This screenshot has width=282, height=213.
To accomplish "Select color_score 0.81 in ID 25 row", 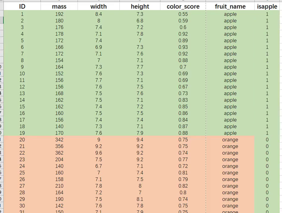I will click(183, 173).
